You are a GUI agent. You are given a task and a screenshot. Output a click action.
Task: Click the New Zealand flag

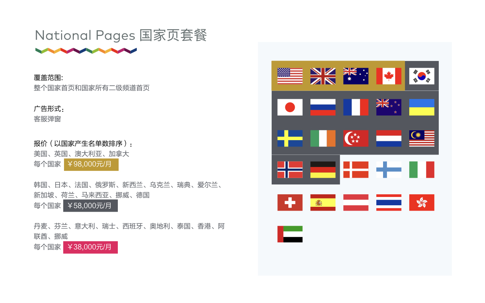(389, 107)
